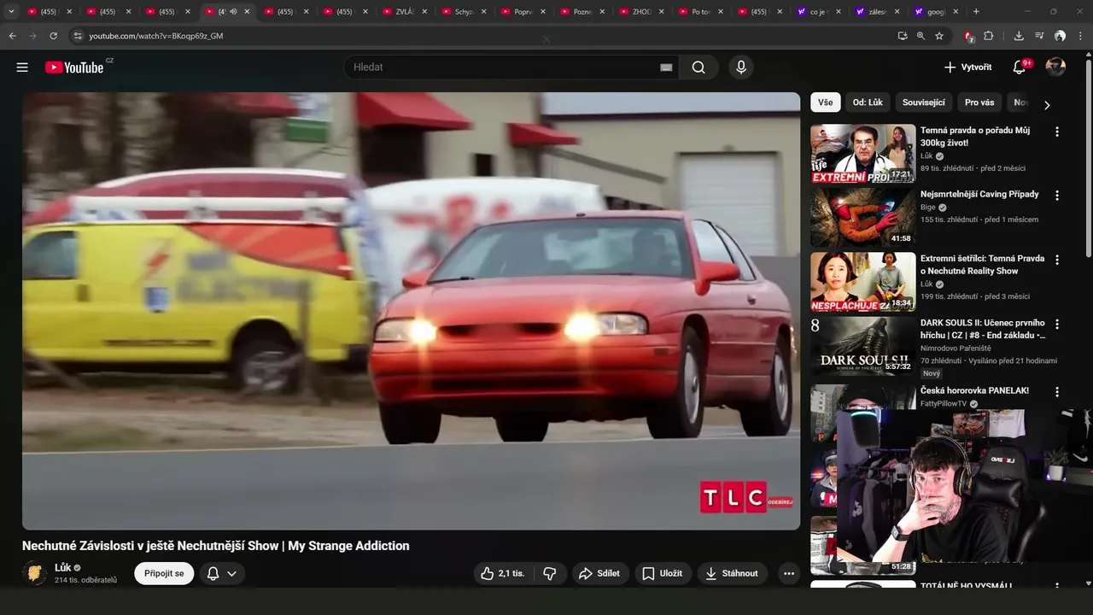Select the Pro vás filter chip
This screenshot has height=615, width=1093.
(x=979, y=102)
